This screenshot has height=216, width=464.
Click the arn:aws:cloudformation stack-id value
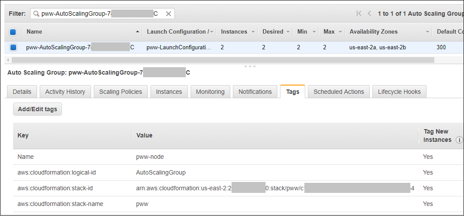[x=275, y=188]
